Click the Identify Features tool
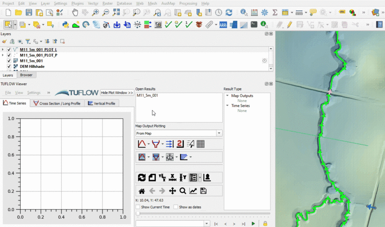The height and width of the screenshot is (227, 385). (244, 12)
